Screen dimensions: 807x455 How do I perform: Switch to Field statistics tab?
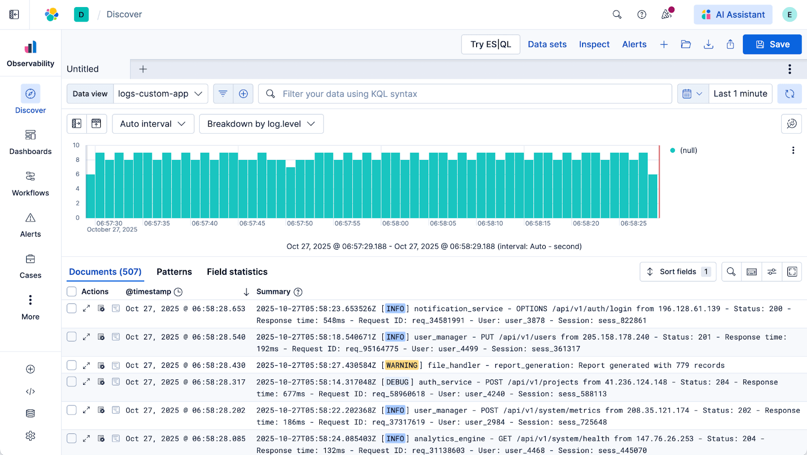(237, 272)
